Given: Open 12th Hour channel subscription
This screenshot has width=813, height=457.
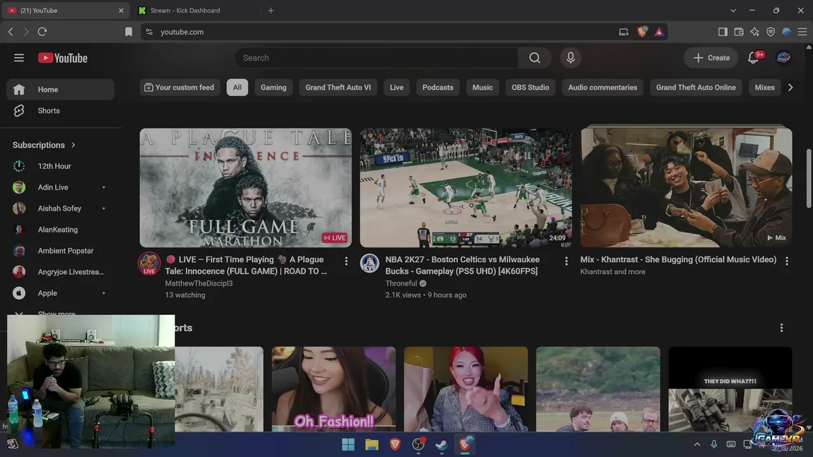Looking at the screenshot, I should point(60,166).
